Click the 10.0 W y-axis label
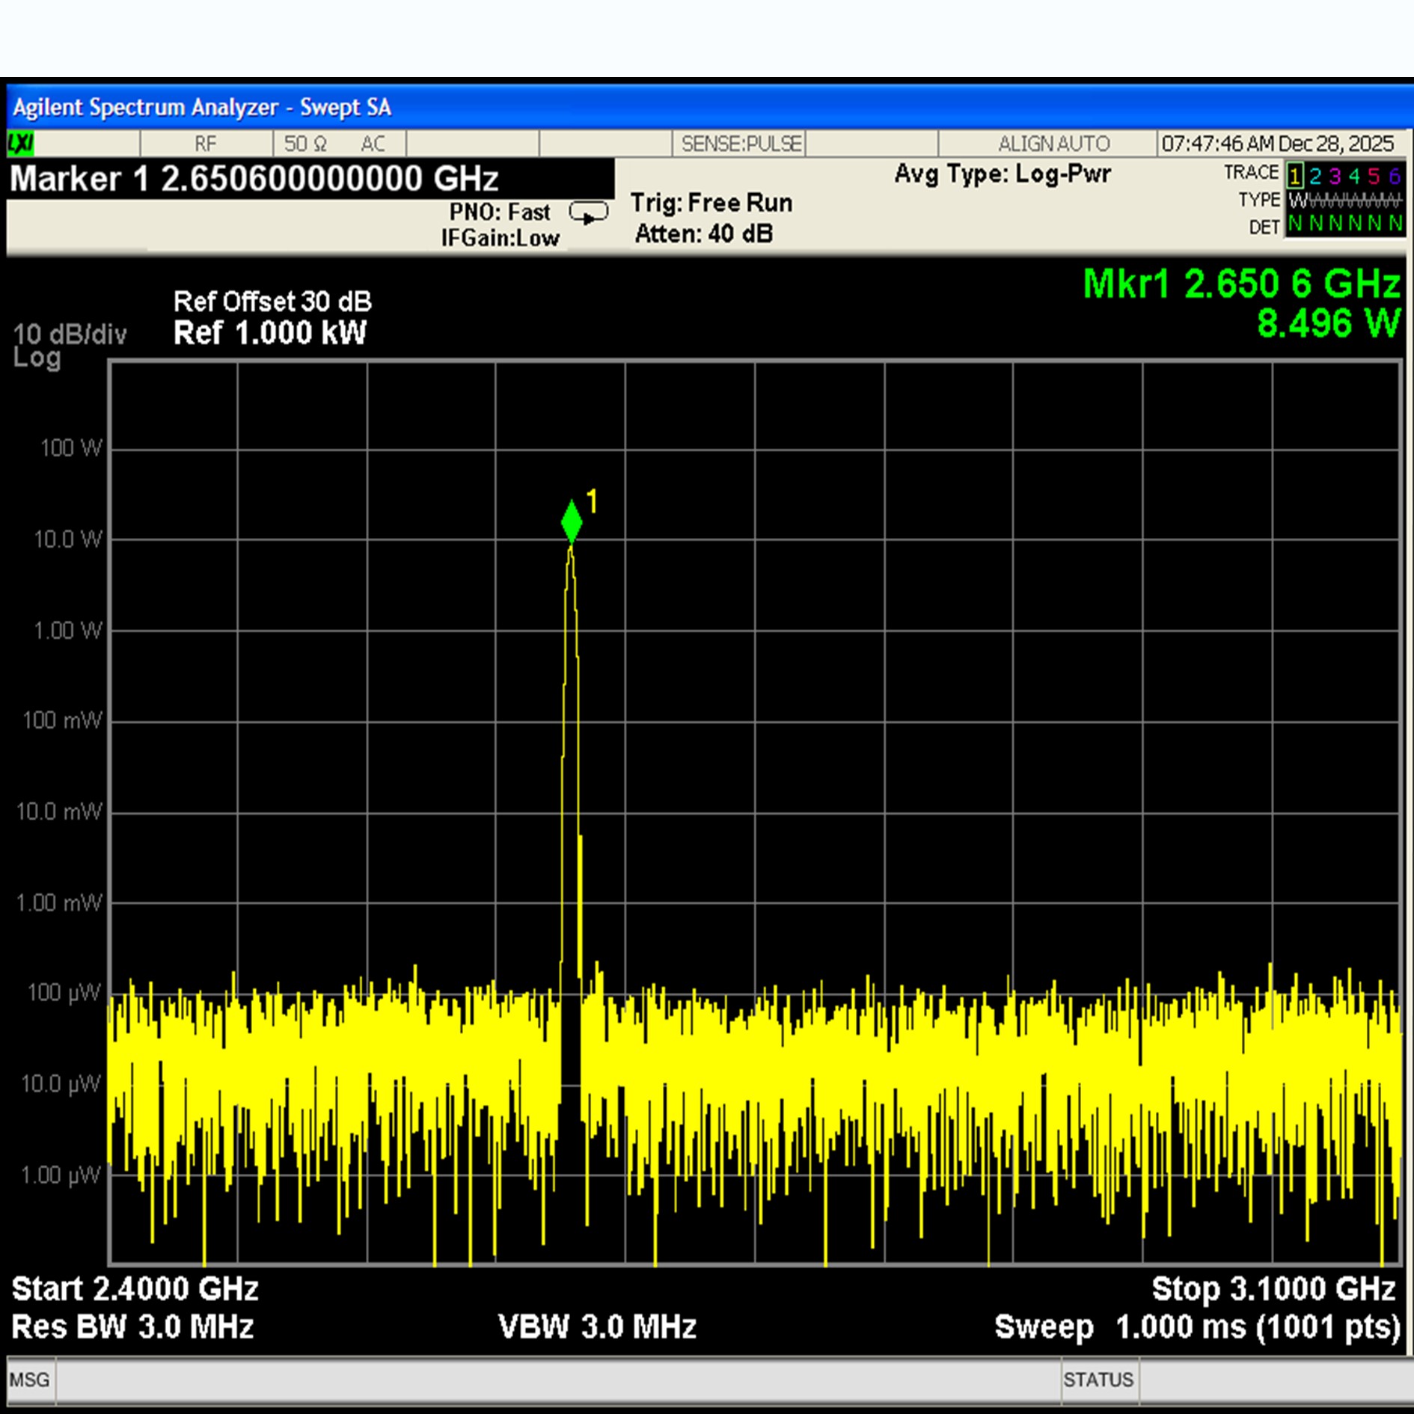This screenshot has height=1414, width=1414. (x=68, y=539)
